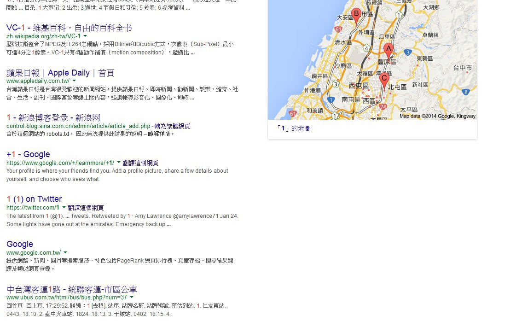Click highway 8 shield on map
522x327 pixels.
466,92
